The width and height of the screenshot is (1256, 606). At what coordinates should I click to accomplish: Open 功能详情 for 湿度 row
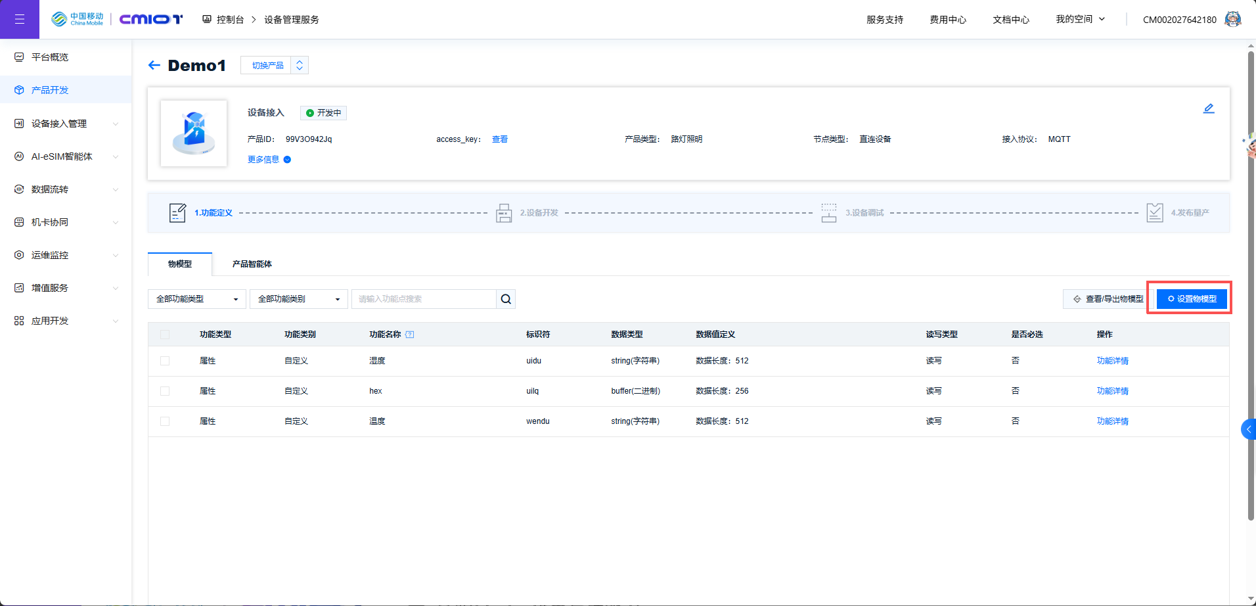(x=1113, y=361)
